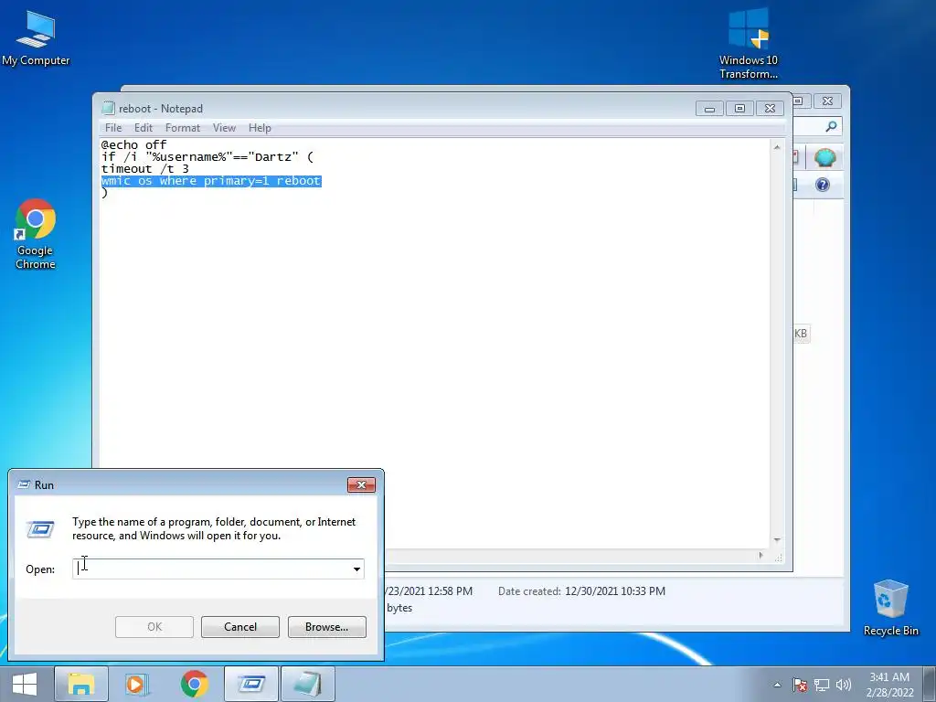936x702 pixels.
Task: Click the search magnifier in Explorer window
Action: (x=831, y=126)
